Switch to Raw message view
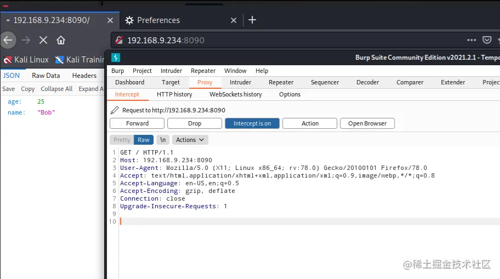Viewport: 500px width, 279px height. [144, 140]
